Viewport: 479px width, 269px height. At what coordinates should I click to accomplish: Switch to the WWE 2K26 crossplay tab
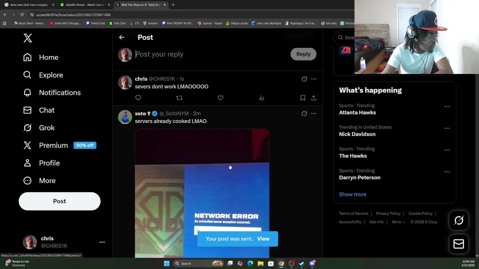click(x=29, y=5)
